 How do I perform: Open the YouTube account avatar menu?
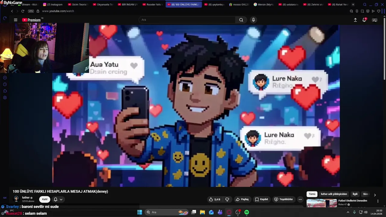point(375,20)
